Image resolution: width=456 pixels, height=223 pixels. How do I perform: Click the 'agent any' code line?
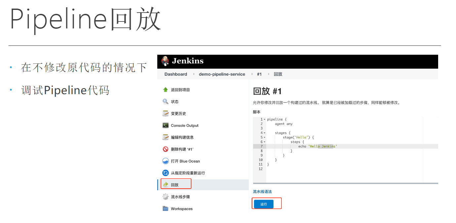pyautogui.click(x=284, y=124)
